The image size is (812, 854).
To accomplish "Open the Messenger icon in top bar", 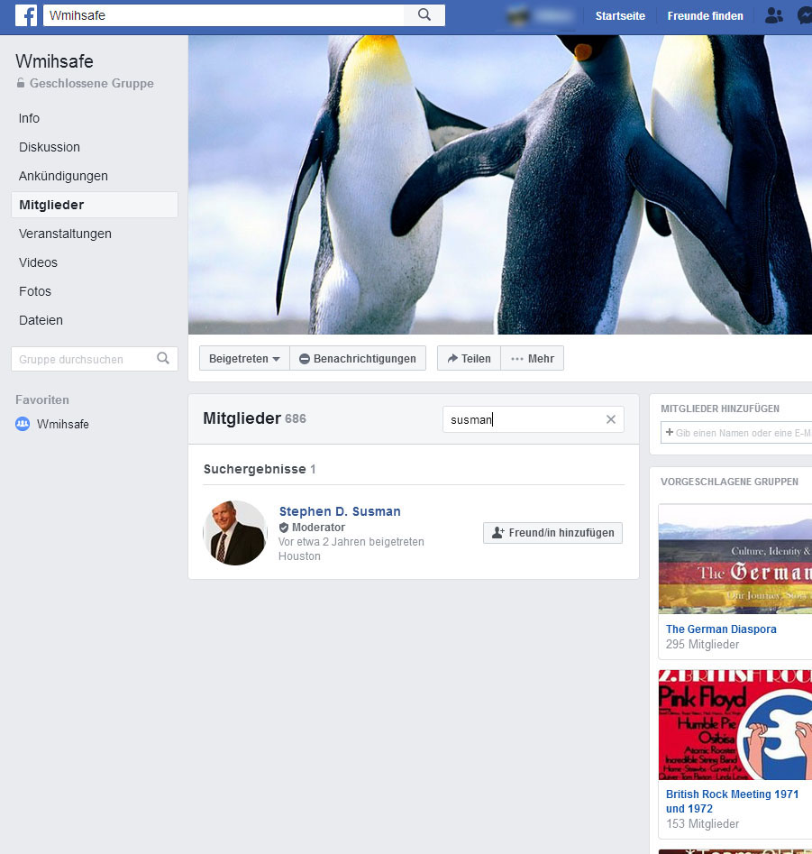I will click(x=805, y=16).
